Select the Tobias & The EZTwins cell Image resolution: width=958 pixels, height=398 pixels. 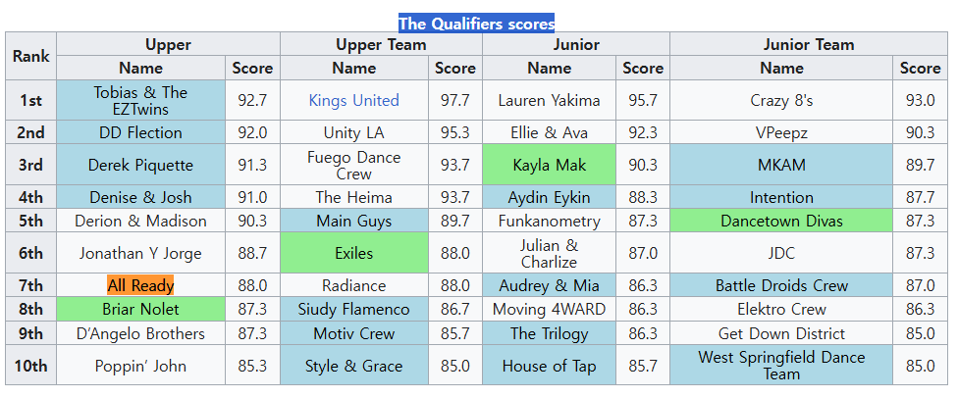(141, 101)
